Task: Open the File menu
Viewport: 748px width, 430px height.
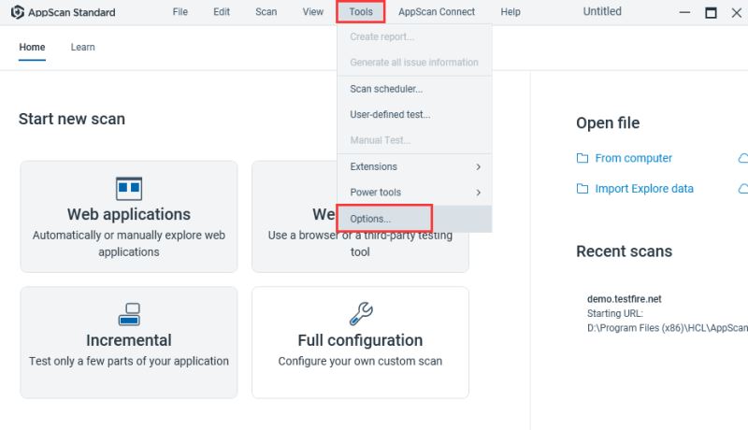Action: point(180,12)
